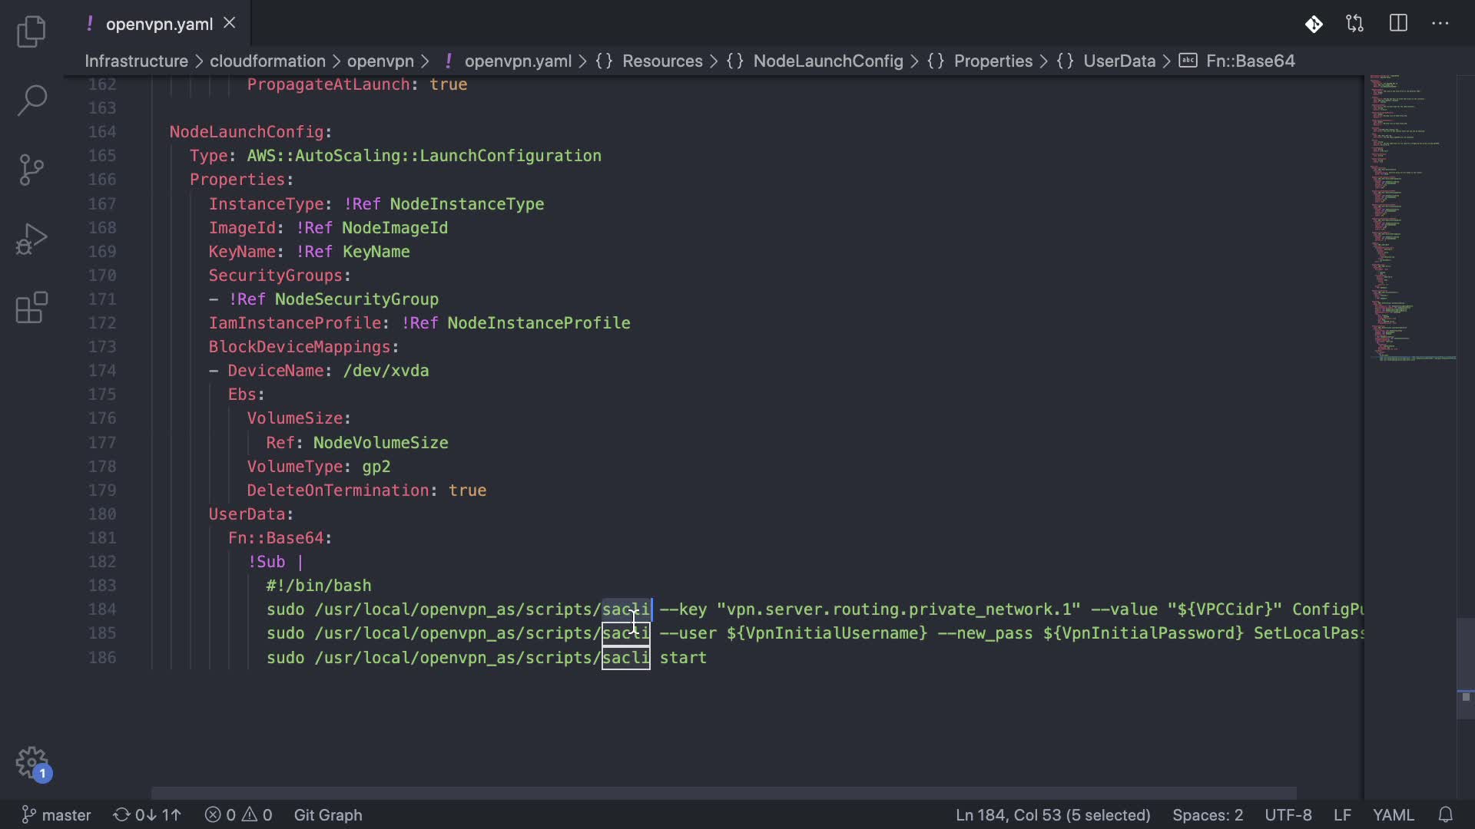Click the horizontal scrollbar below editor
The image size is (1475, 829).
tap(722, 792)
